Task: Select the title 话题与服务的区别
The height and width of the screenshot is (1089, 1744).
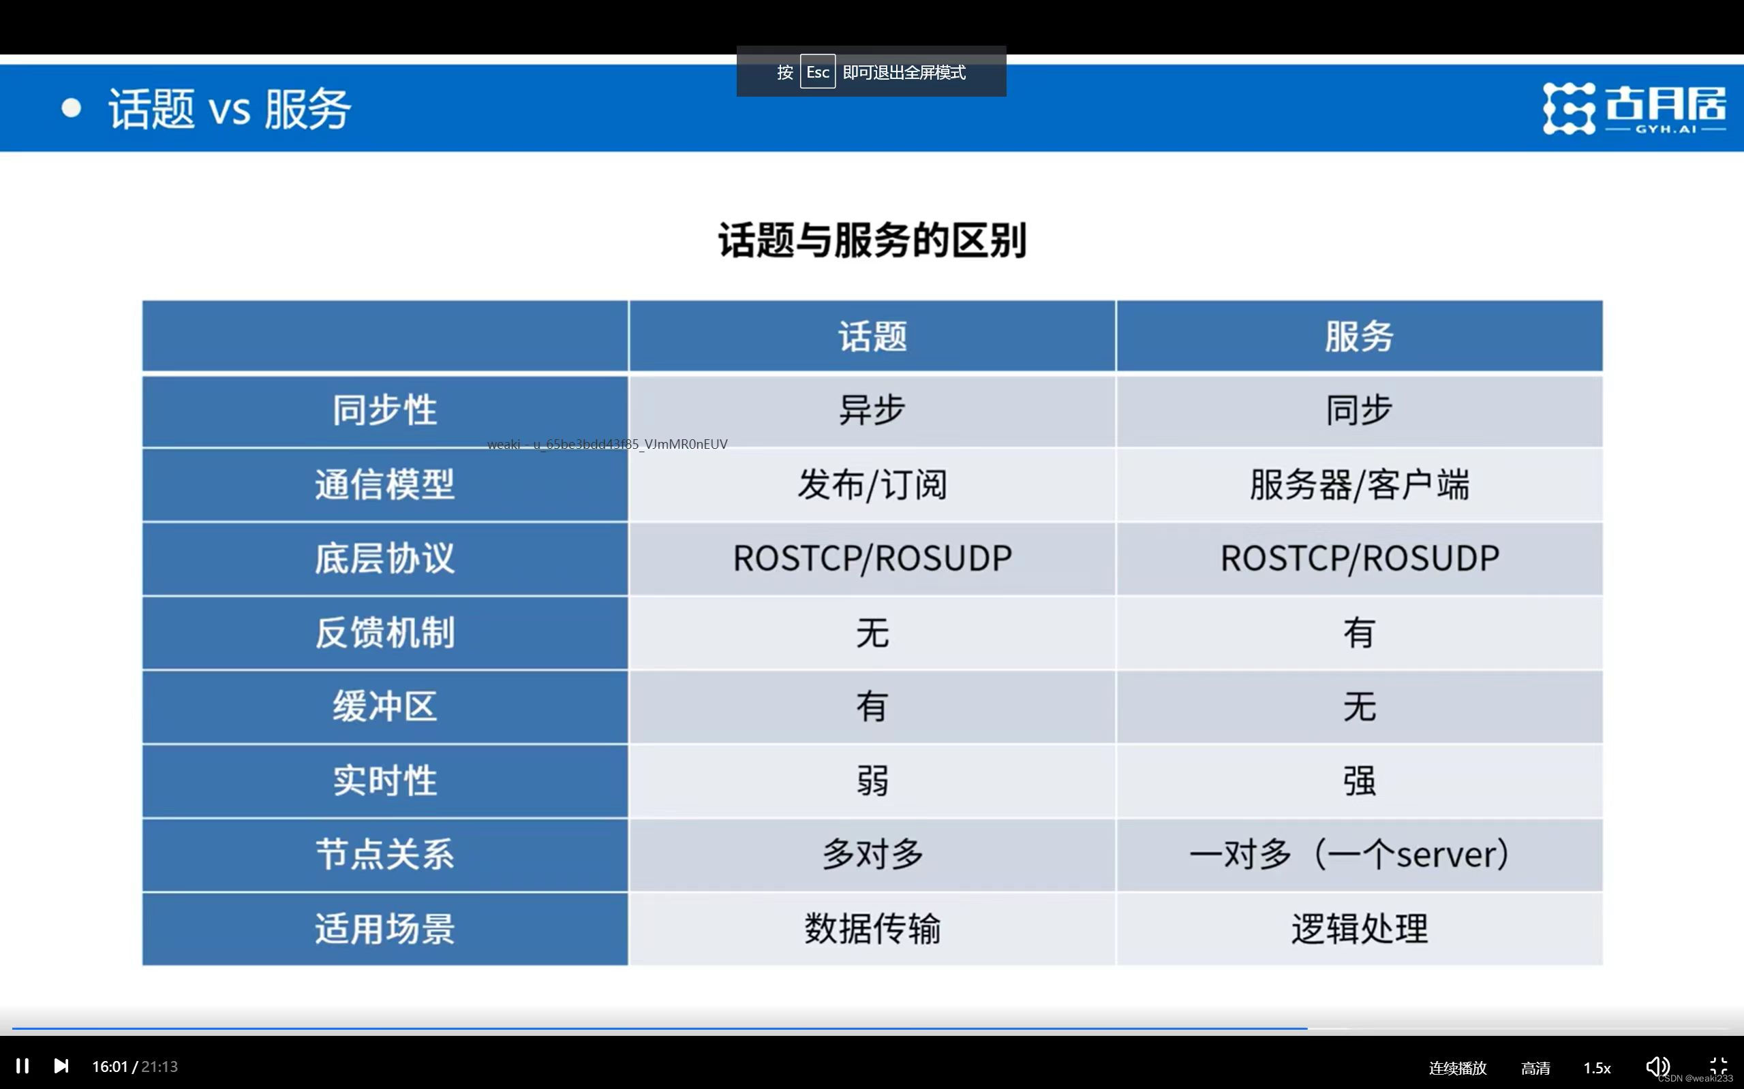Action: click(x=872, y=240)
